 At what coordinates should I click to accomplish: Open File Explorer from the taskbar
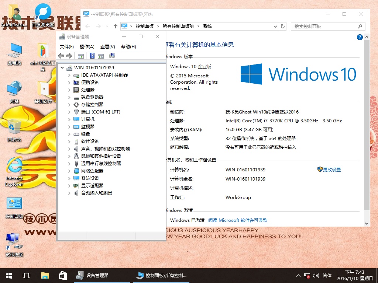pyautogui.click(x=45, y=276)
